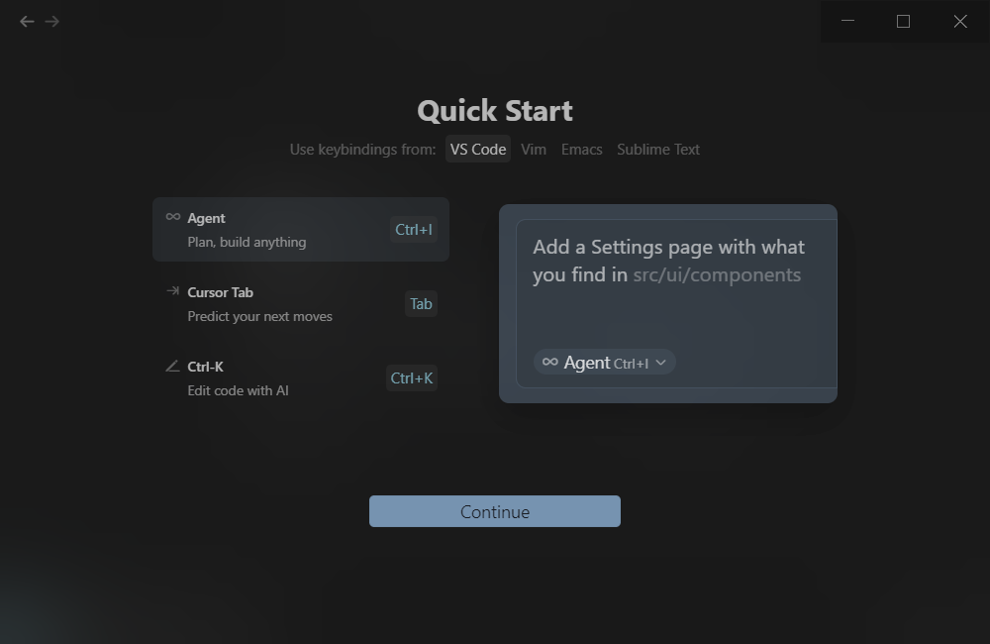Click the infinity icon beside Agent feature
This screenshot has width=990, height=644.
tap(173, 217)
